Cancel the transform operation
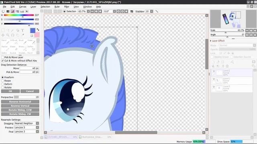Image resolution: width=257 pixels, height=144 pixels. pyautogui.click(x=30, y=91)
